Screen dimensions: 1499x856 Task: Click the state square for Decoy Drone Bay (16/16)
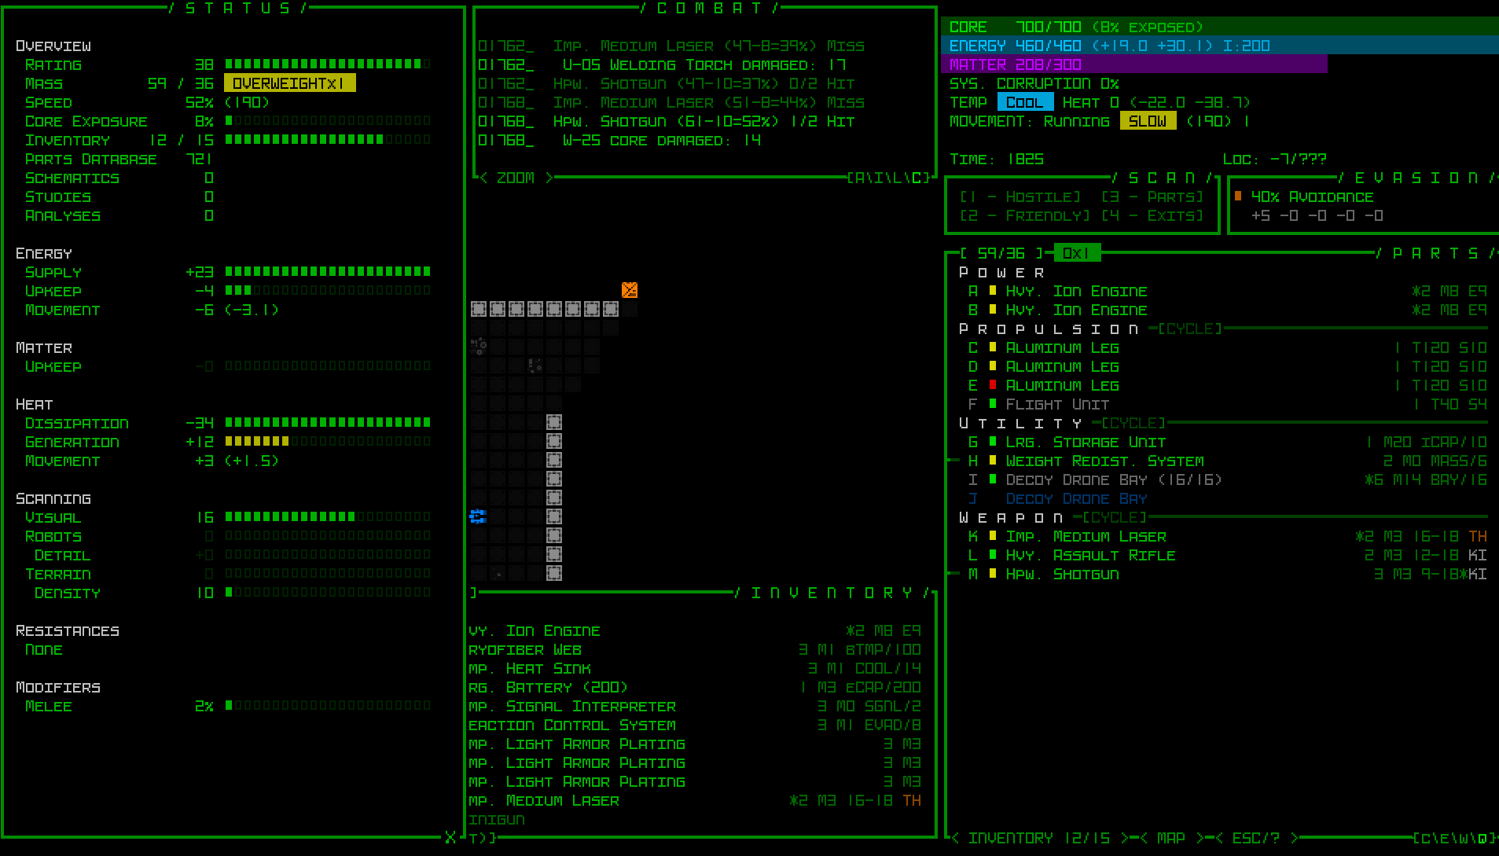(x=993, y=479)
